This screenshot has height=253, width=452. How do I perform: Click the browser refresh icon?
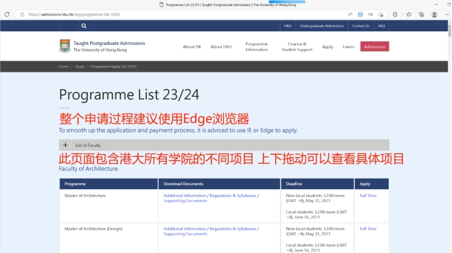[7, 14]
